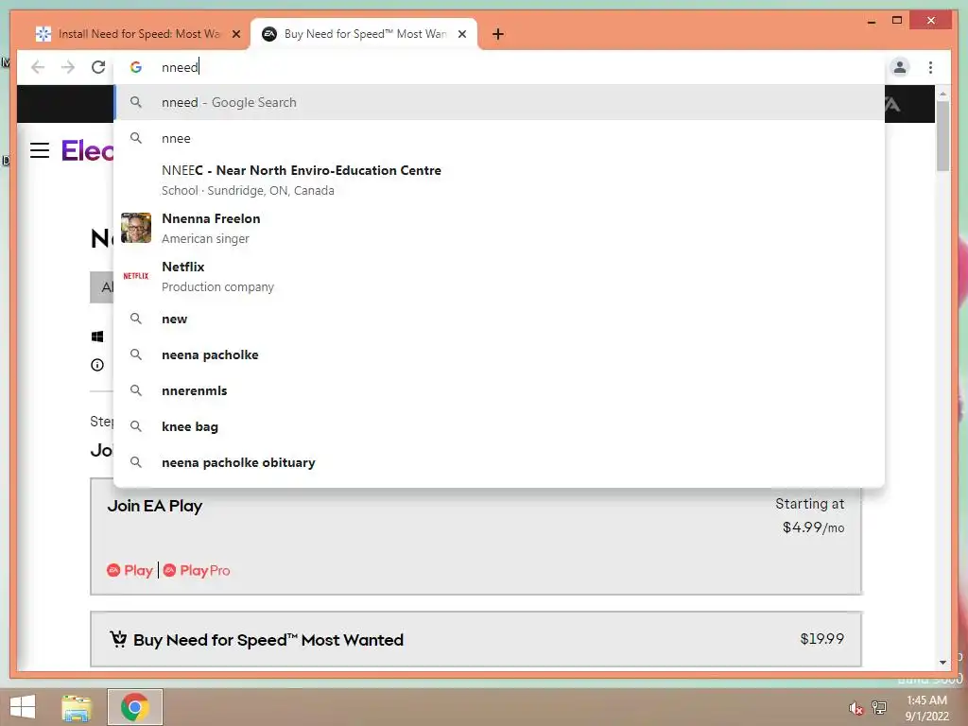This screenshot has height=726, width=968.
Task: Pick the NNEEC Near North Enviro-Education Centre suggestion
Action: [499, 180]
